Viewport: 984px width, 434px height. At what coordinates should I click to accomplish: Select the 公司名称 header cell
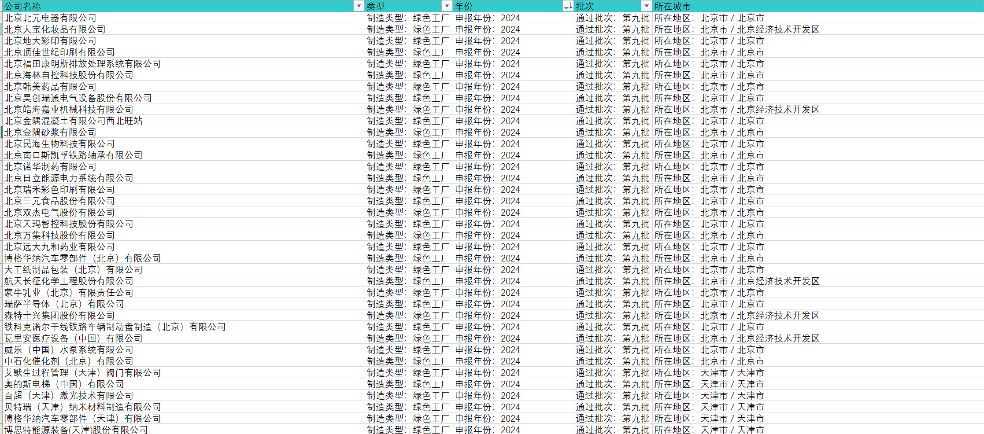pos(184,6)
